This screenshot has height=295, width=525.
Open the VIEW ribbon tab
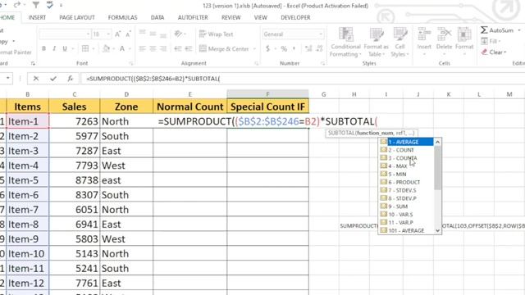coord(261,17)
